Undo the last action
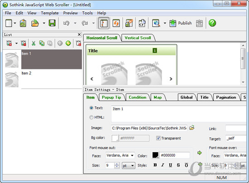Viewport: 249px width, 183px height. pyautogui.click(x=67, y=23)
